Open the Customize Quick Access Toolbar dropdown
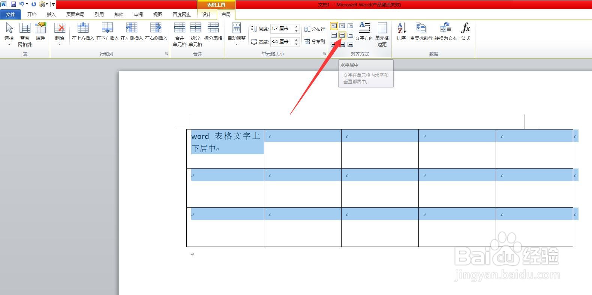592x295 pixels. pyautogui.click(x=53, y=5)
